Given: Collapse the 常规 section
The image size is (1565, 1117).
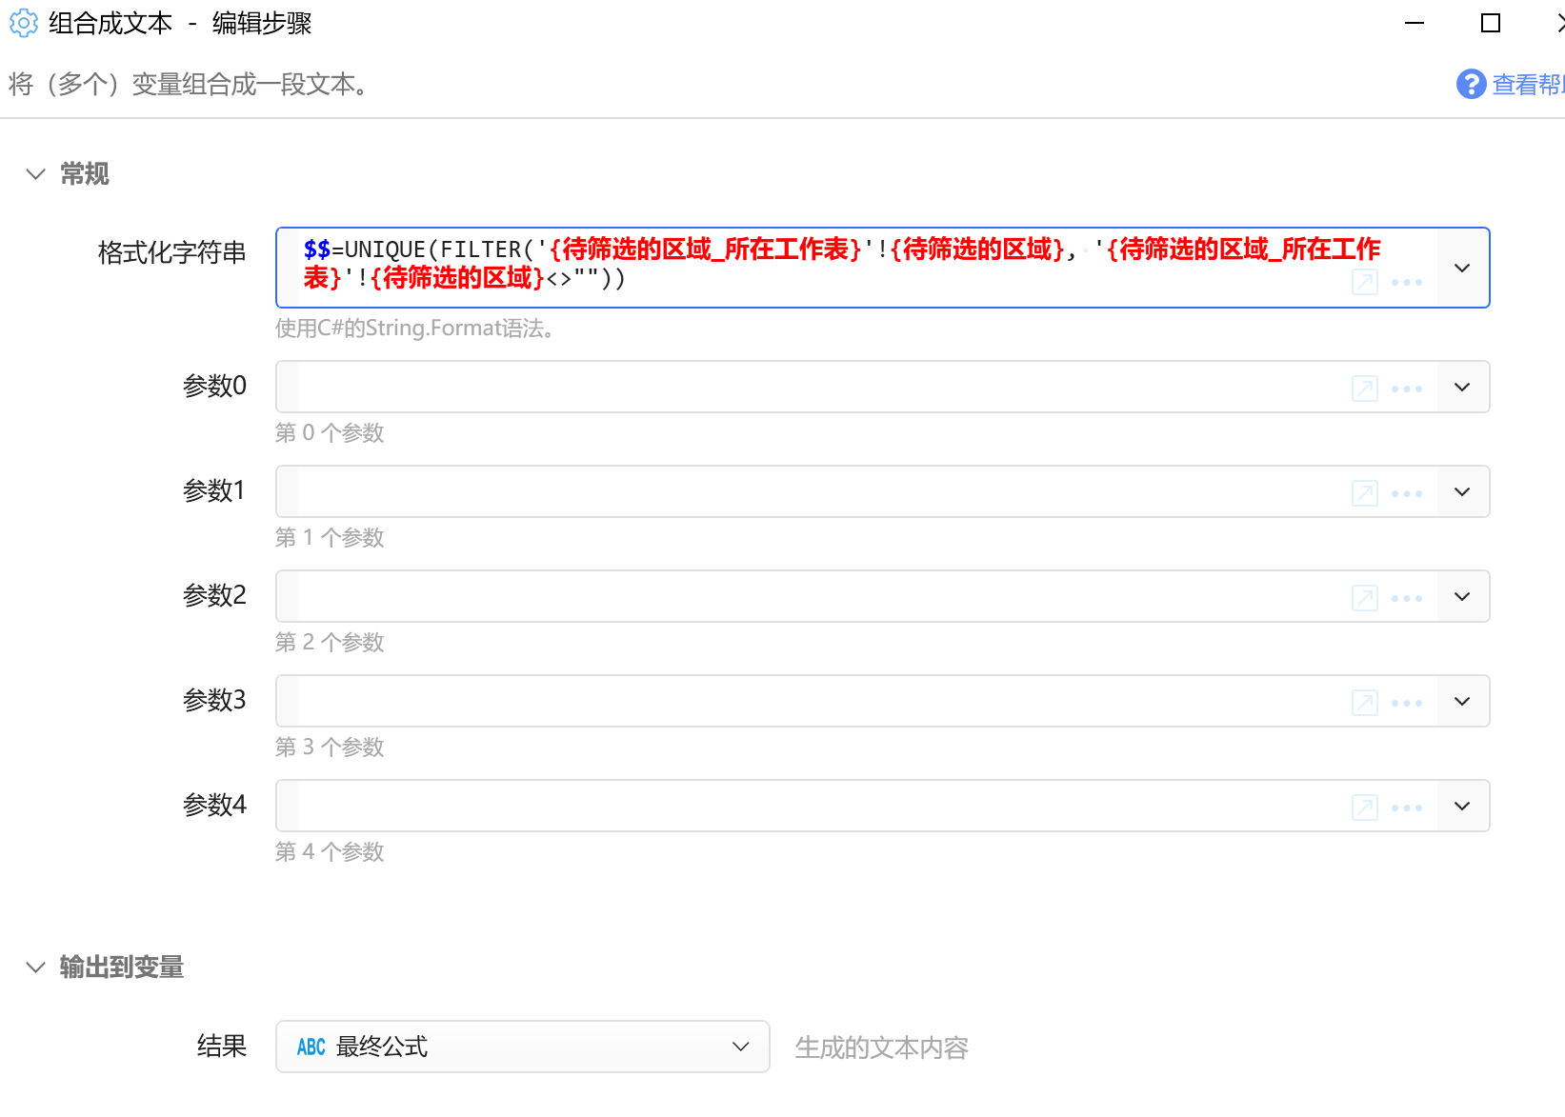Looking at the screenshot, I should click(x=36, y=174).
